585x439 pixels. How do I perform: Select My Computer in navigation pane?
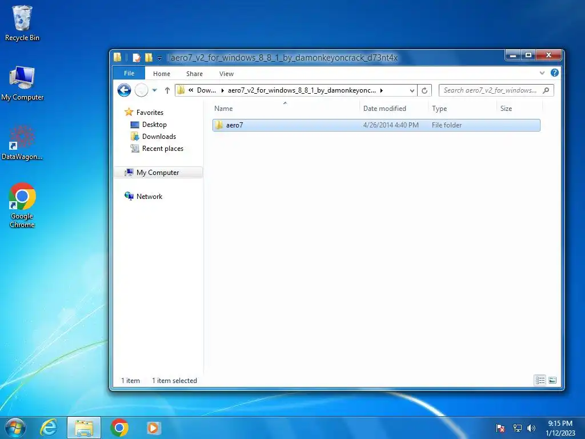[158, 173]
